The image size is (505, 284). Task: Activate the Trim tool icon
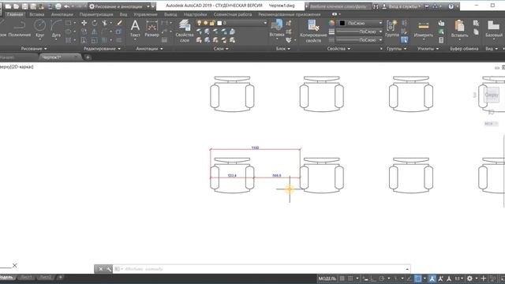pos(104,23)
